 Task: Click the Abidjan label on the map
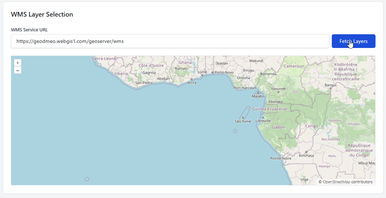[163, 78]
